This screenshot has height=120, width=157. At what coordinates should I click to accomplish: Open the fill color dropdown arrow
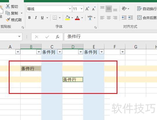pos(72,18)
